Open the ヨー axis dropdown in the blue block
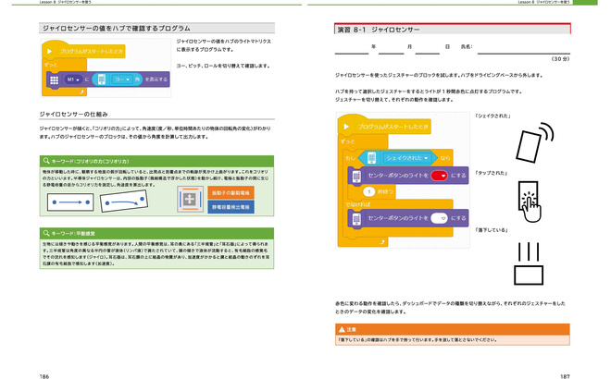Screen dimensions: 611x379 coord(119,80)
